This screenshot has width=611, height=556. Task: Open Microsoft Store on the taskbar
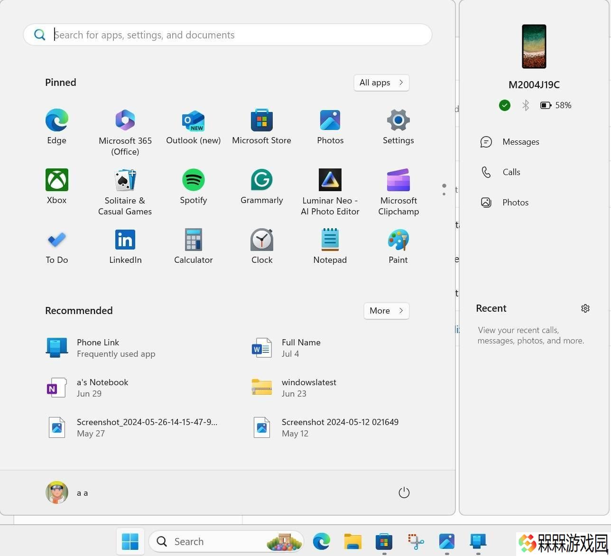point(384,541)
